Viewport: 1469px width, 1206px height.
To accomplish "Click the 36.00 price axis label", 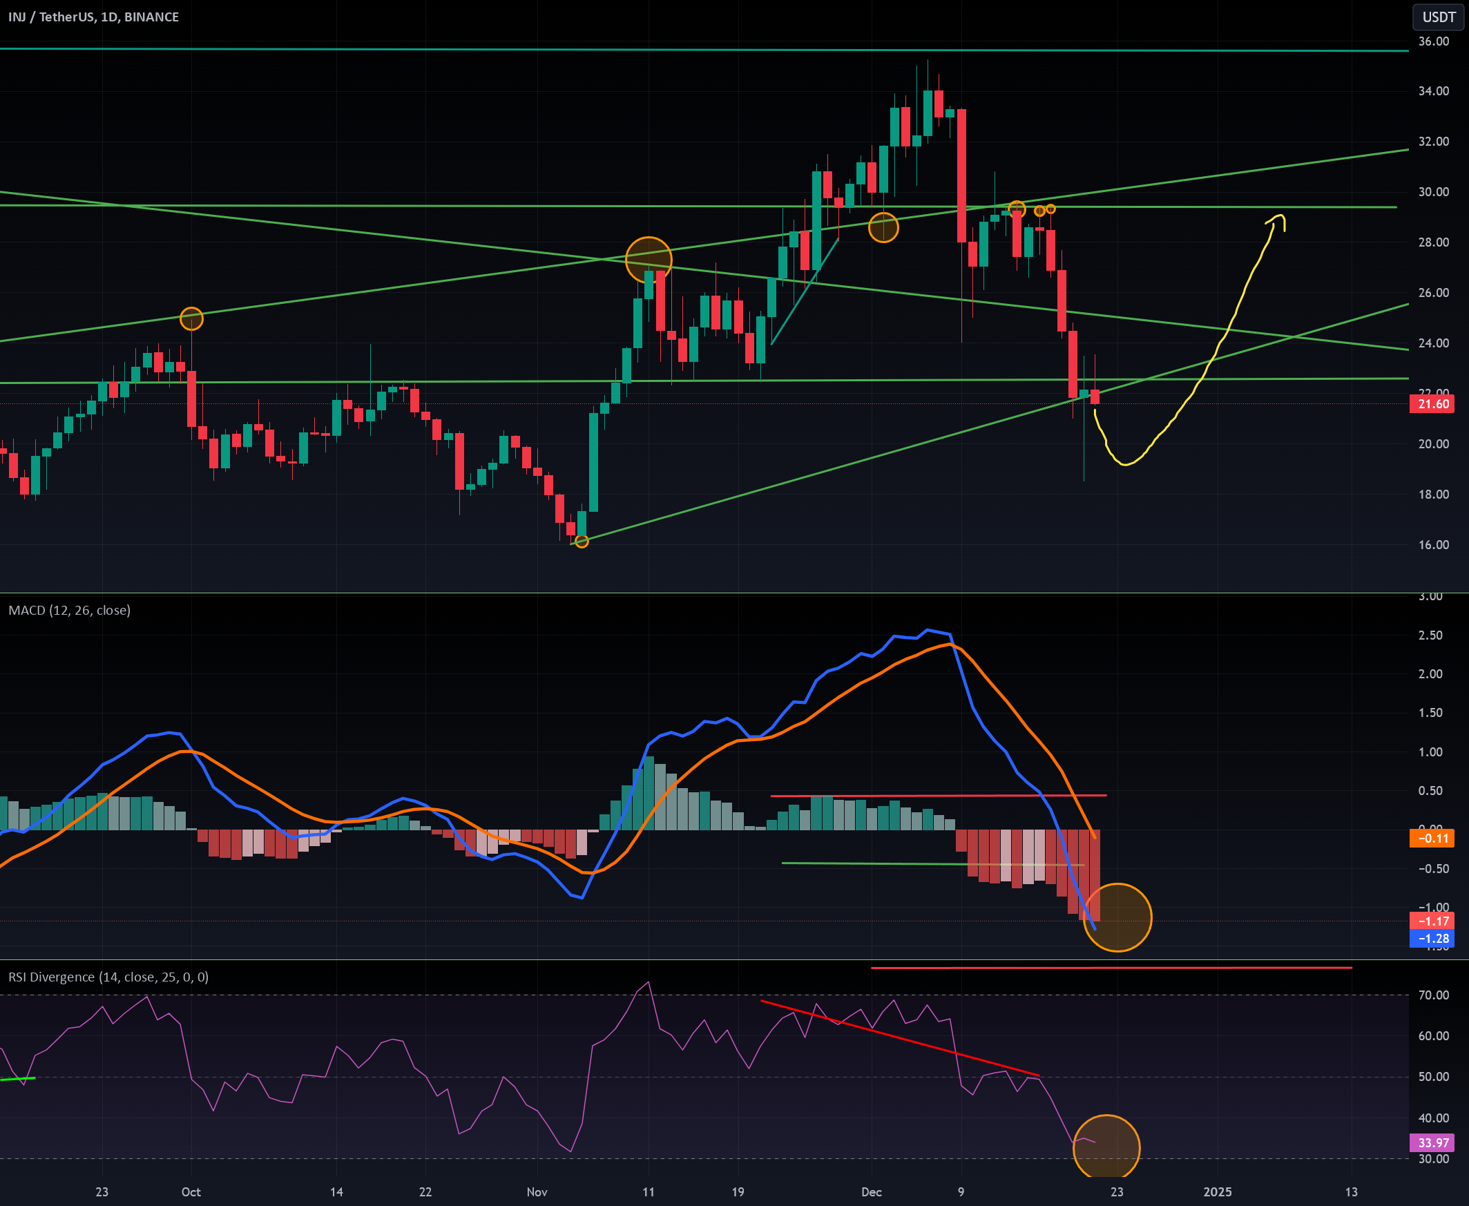I will (x=1434, y=41).
